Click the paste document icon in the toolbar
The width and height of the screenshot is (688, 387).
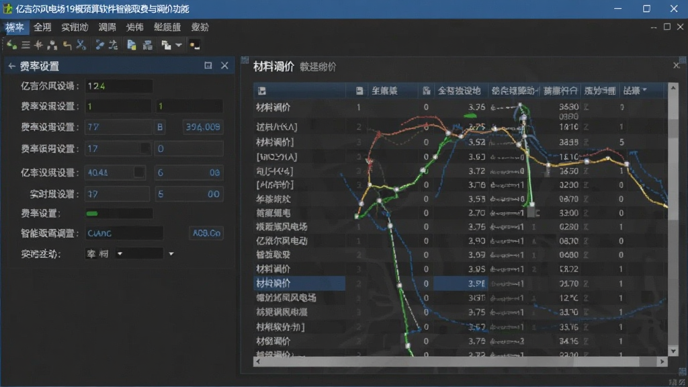tap(132, 45)
